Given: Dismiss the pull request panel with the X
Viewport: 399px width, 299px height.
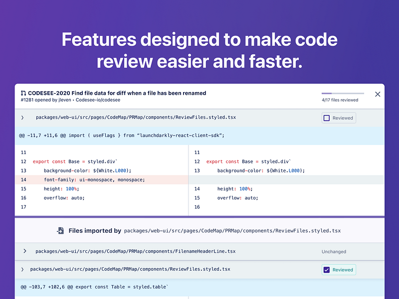Looking at the screenshot, I should [378, 94].
